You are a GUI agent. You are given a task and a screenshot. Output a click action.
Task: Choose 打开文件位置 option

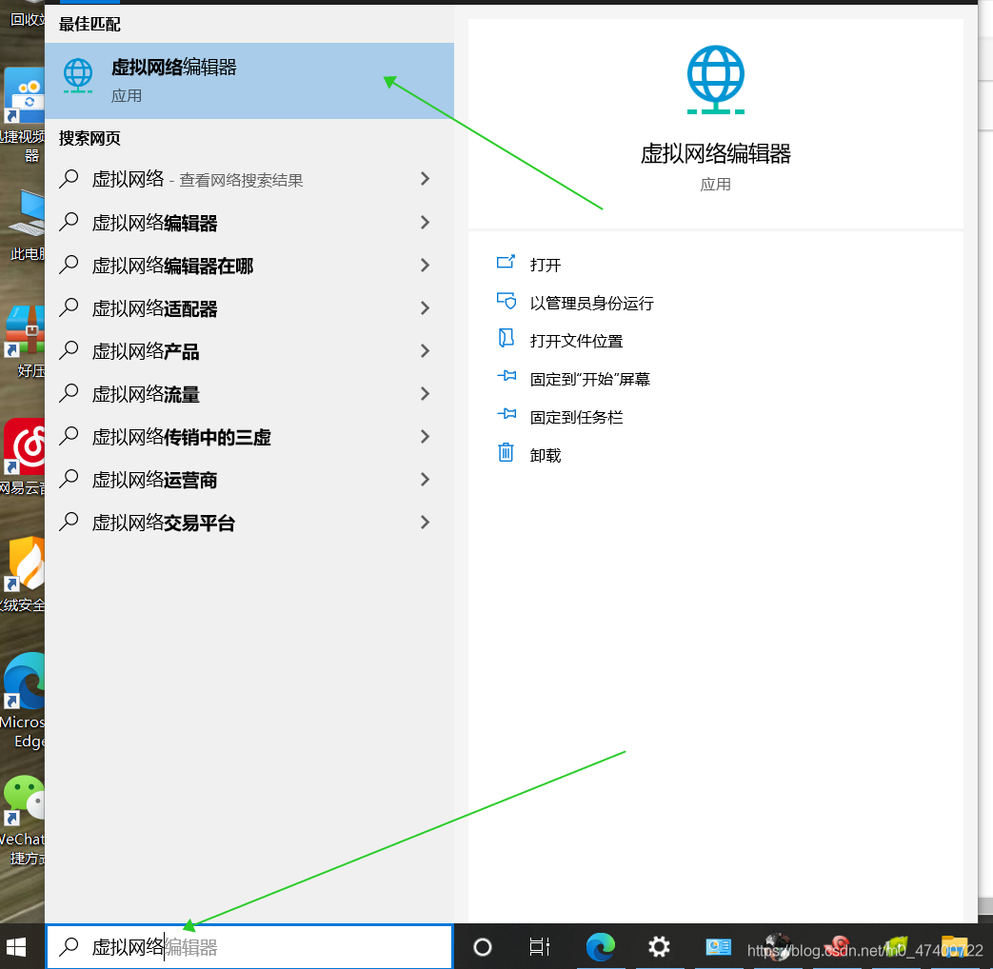(576, 342)
